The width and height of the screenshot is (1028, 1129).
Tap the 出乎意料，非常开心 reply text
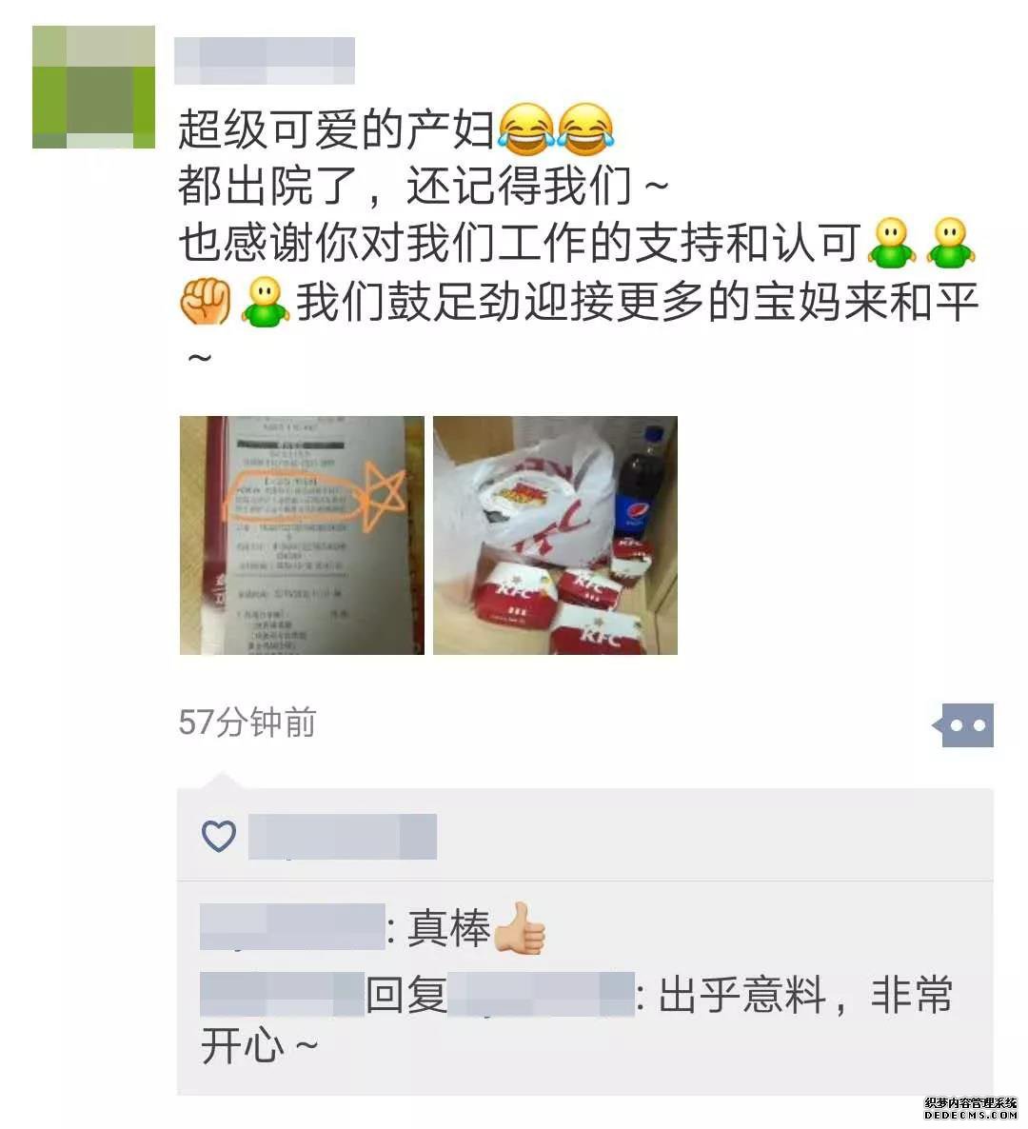pos(576,1020)
